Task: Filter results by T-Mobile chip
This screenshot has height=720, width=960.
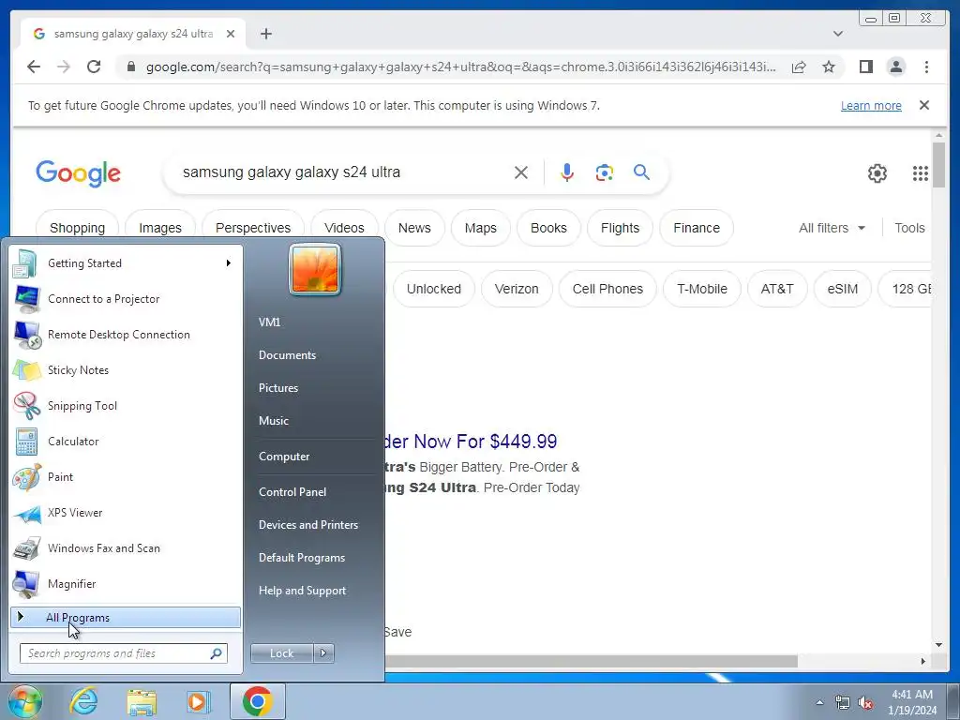Action: [x=702, y=289]
